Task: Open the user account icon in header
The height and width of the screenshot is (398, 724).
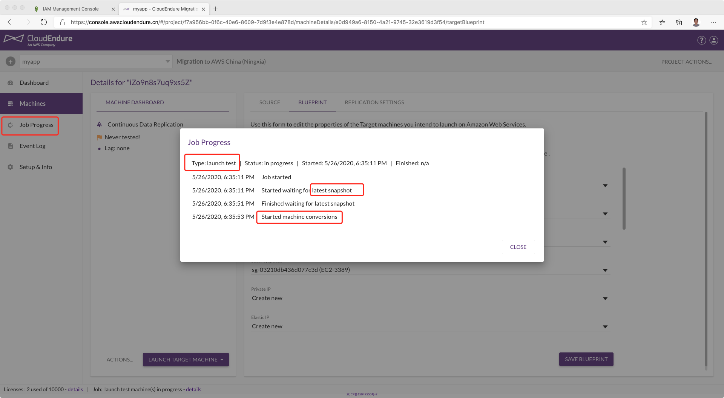Action: [x=714, y=40]
